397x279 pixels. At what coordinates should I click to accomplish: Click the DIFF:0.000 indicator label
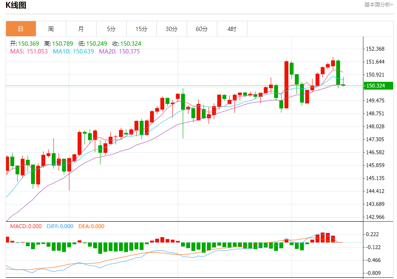(x=60, y=226)
